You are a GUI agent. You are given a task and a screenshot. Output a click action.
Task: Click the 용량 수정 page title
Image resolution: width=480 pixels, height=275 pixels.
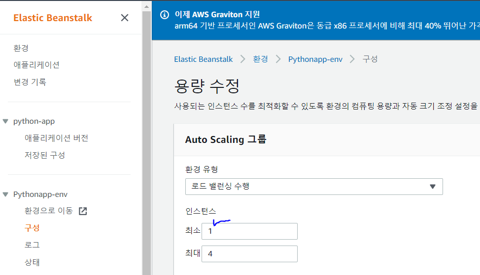206,86
